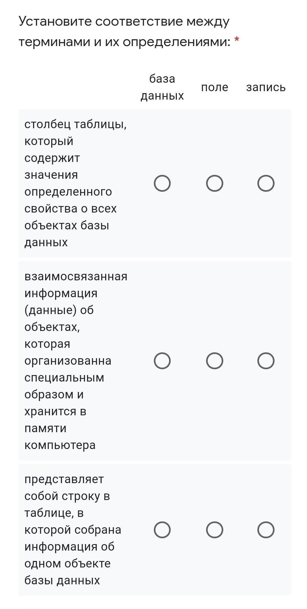Select 'поле' for 'столбец таблицы' row
Viewport: 307px width, 609px height.
[215, 184]
